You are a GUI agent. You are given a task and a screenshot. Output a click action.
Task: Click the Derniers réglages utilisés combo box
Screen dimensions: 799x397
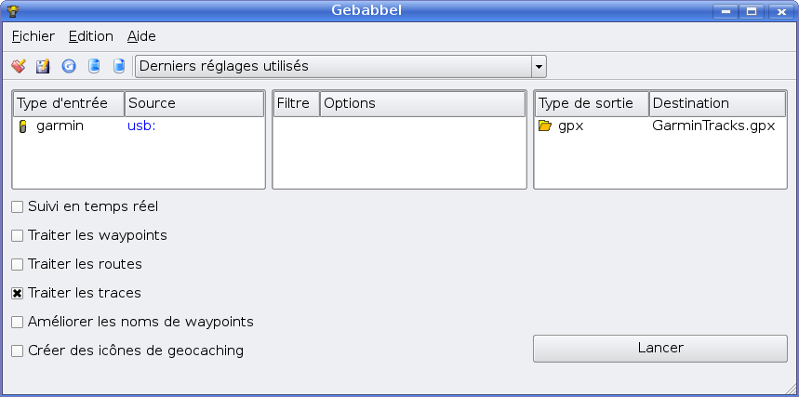coord(340,67)
